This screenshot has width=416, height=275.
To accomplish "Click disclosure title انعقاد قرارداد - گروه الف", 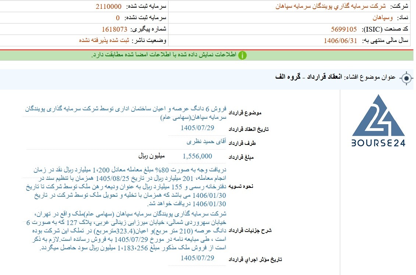I will click(x=309, y=77).
